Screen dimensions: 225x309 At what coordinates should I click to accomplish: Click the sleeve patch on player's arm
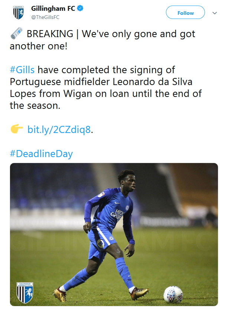101,194
